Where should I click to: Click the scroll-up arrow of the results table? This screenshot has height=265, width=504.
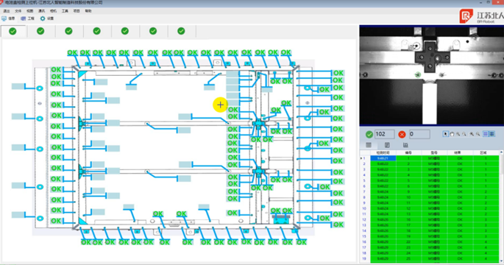click(x=502, y=152)
